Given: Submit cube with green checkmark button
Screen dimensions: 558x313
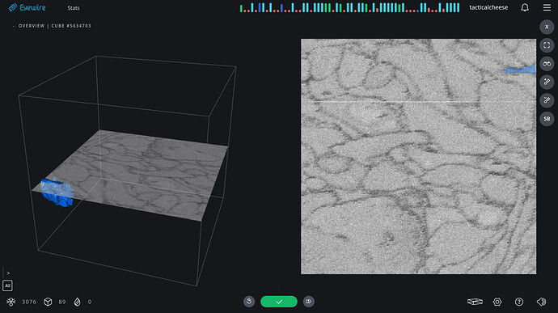Looking at the screenshot, I should (279, 302).
